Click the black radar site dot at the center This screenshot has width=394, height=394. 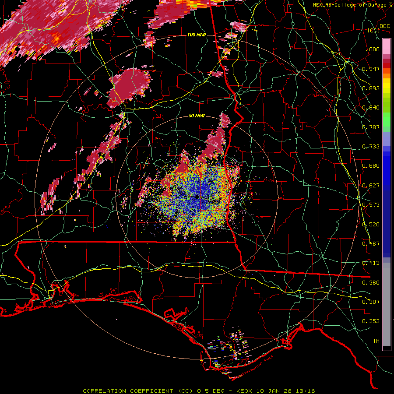click(x=197, y=197)
